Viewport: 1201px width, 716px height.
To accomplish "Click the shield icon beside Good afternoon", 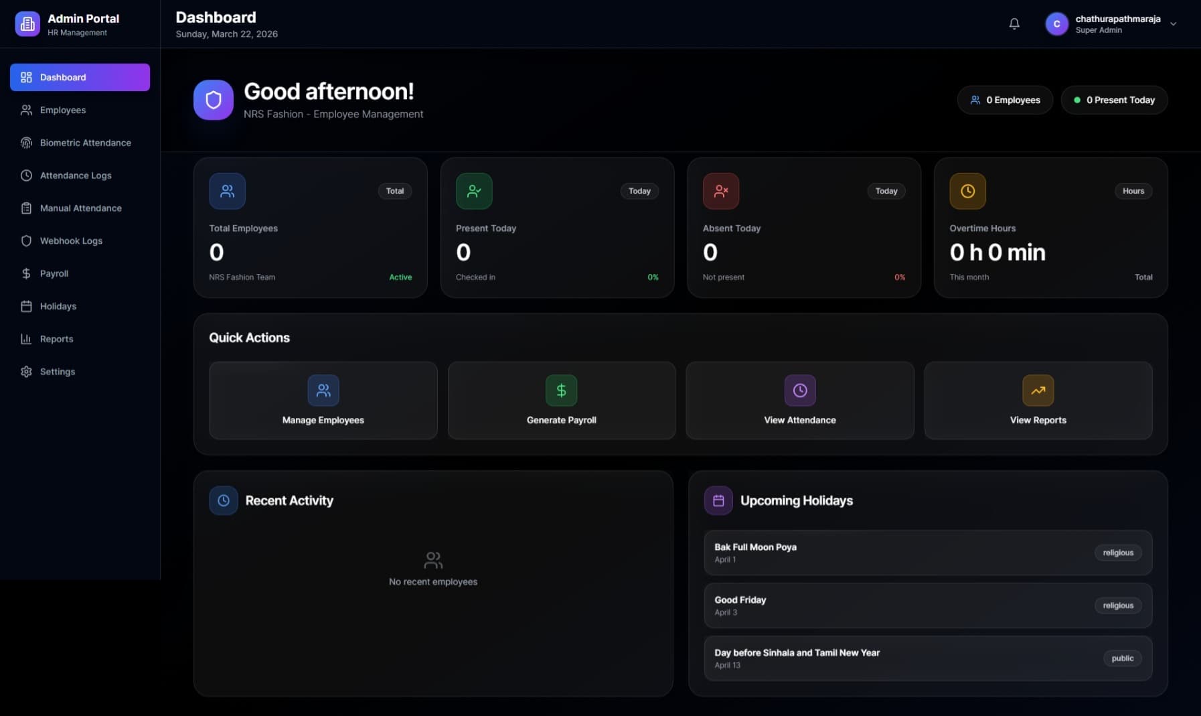I will (x=214, y=100).
